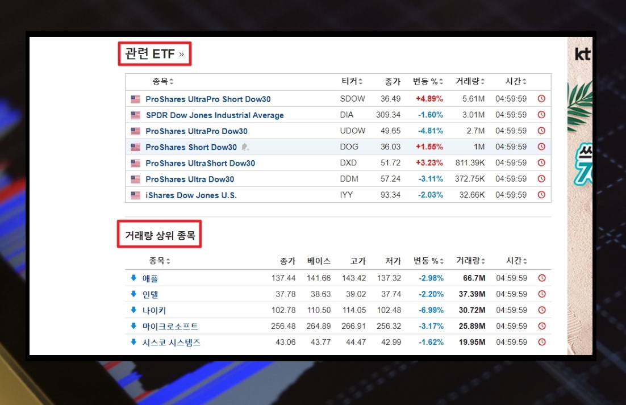Click down arrow icon beside 인텔
This screenshot has width=626, height=405.
pyautogui.click(x=133, y=294)
